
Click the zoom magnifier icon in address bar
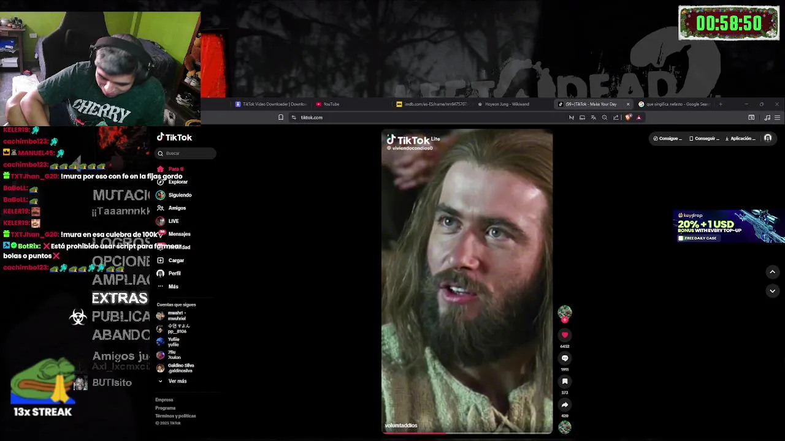click(604, 118)
